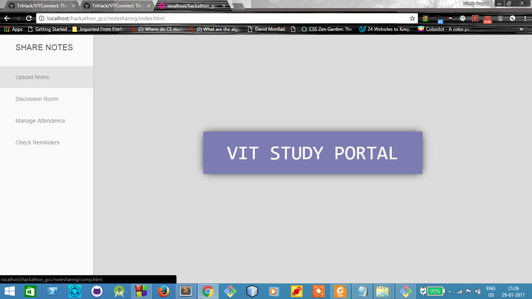Open a new browser tab
The height and width of the screenshot is (299, 532).
click(x=238, y=6)
